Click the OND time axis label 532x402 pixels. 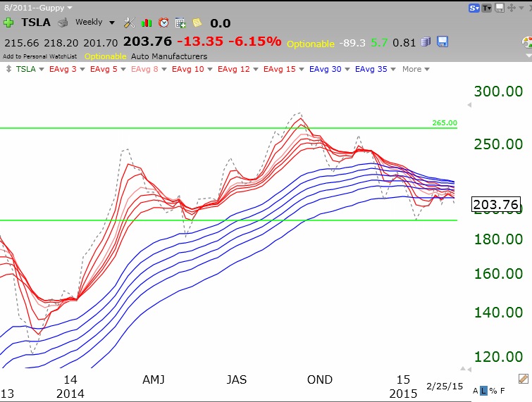320,379
